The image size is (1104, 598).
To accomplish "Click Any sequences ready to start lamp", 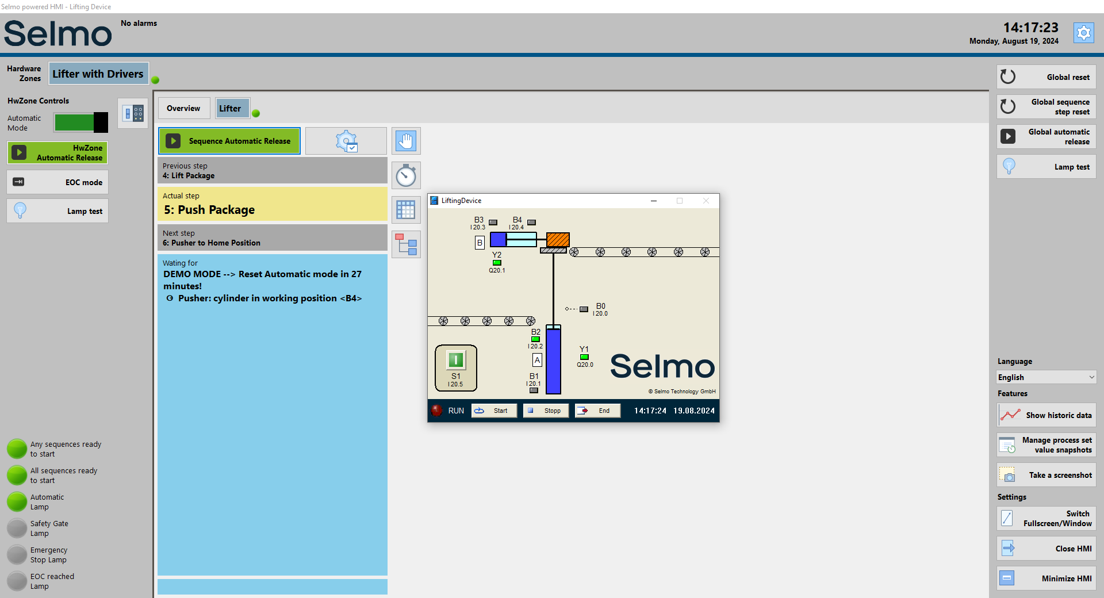I will (x=17, y=449).
